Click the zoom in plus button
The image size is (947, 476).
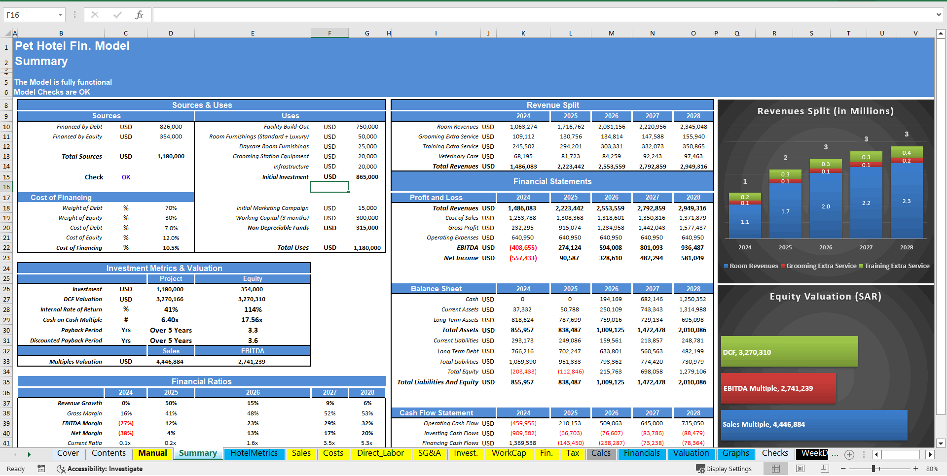coord(915,469)
